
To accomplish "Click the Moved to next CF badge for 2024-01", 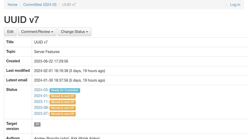I will pyautogui.click(x=63, y=96).
